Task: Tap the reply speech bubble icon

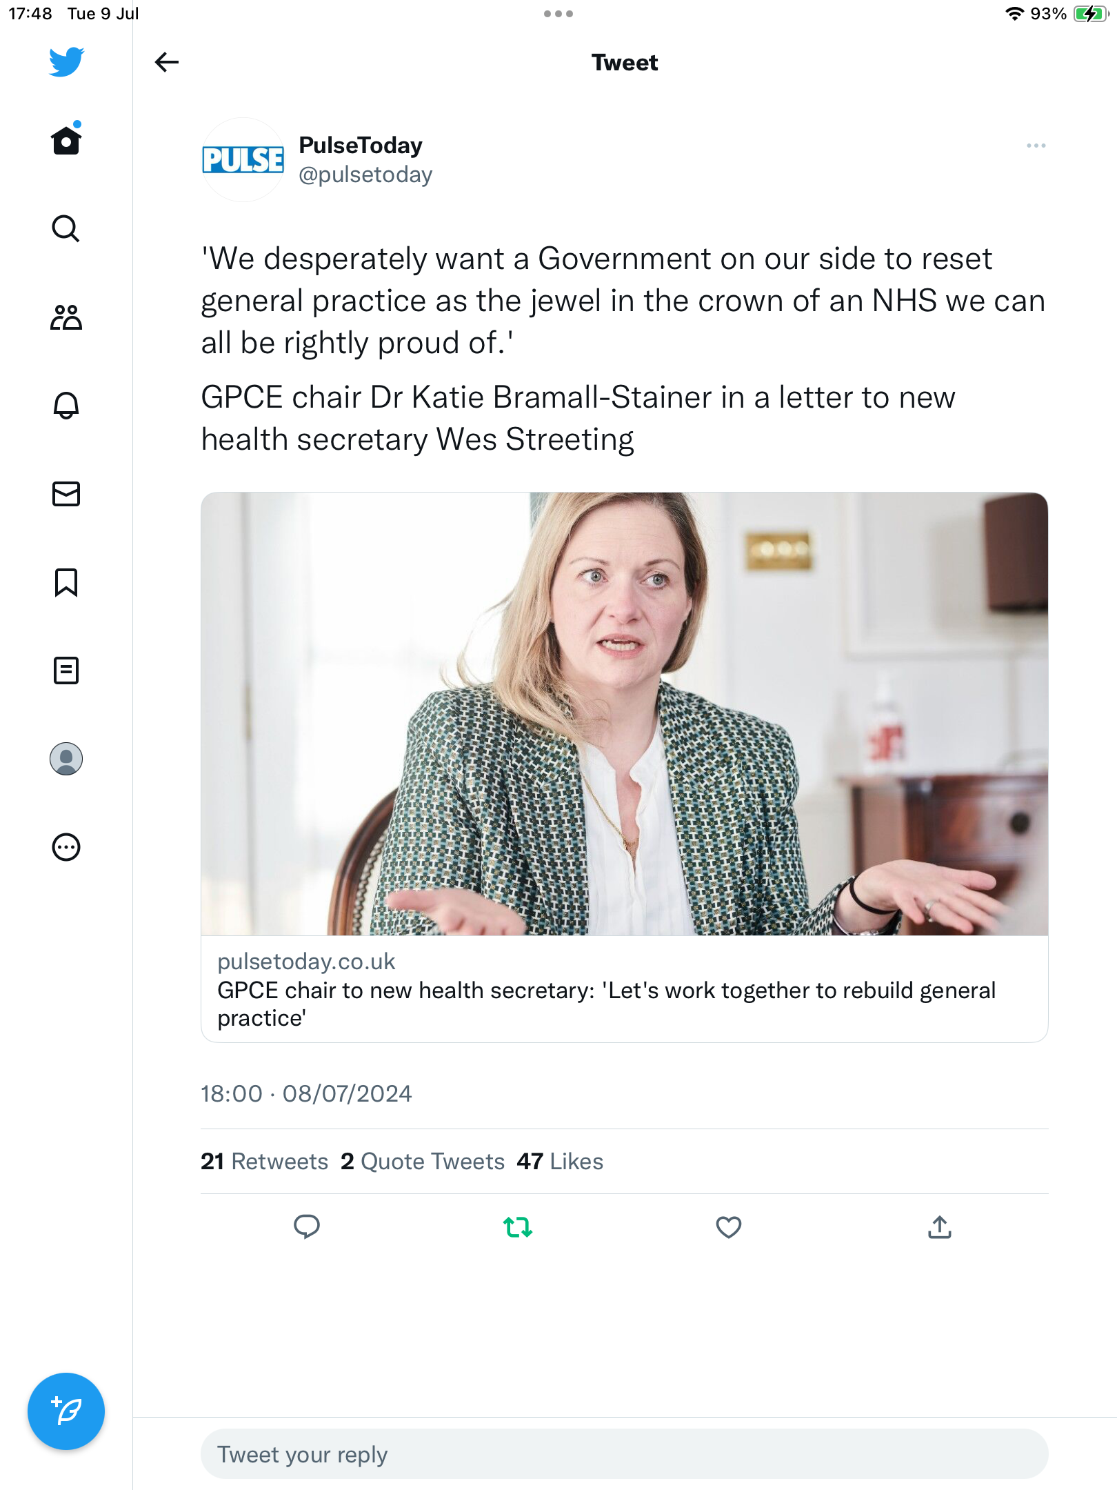Action: (x=307, y=1227)
